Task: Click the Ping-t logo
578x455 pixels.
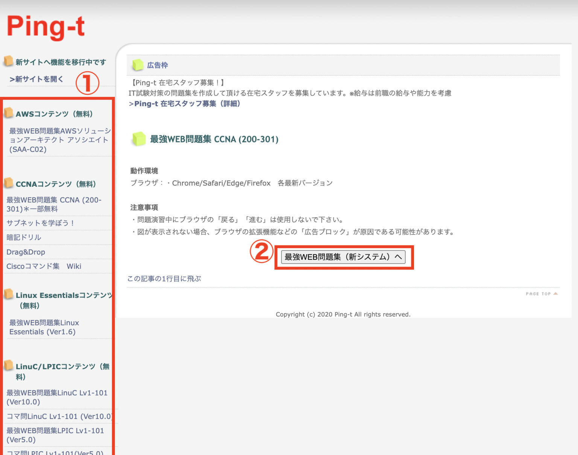Action: [45, 25]
